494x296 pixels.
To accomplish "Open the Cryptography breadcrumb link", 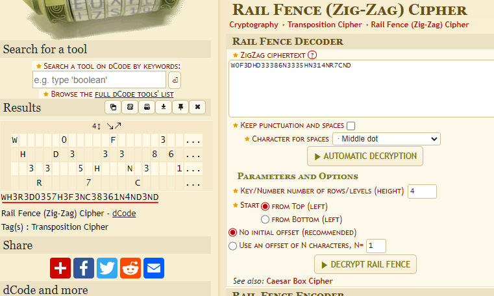I will (254, 25).
